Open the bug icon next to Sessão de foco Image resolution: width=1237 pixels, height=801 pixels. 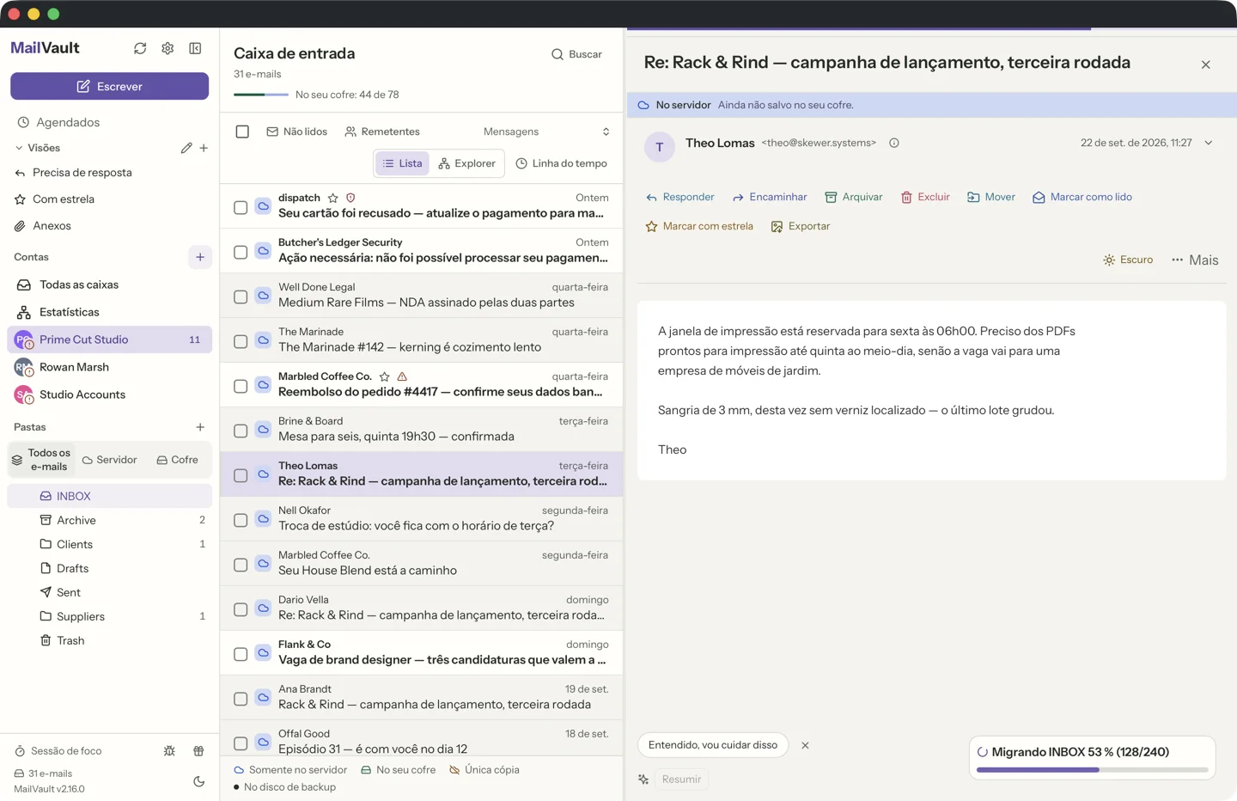(x=169, y=750)
